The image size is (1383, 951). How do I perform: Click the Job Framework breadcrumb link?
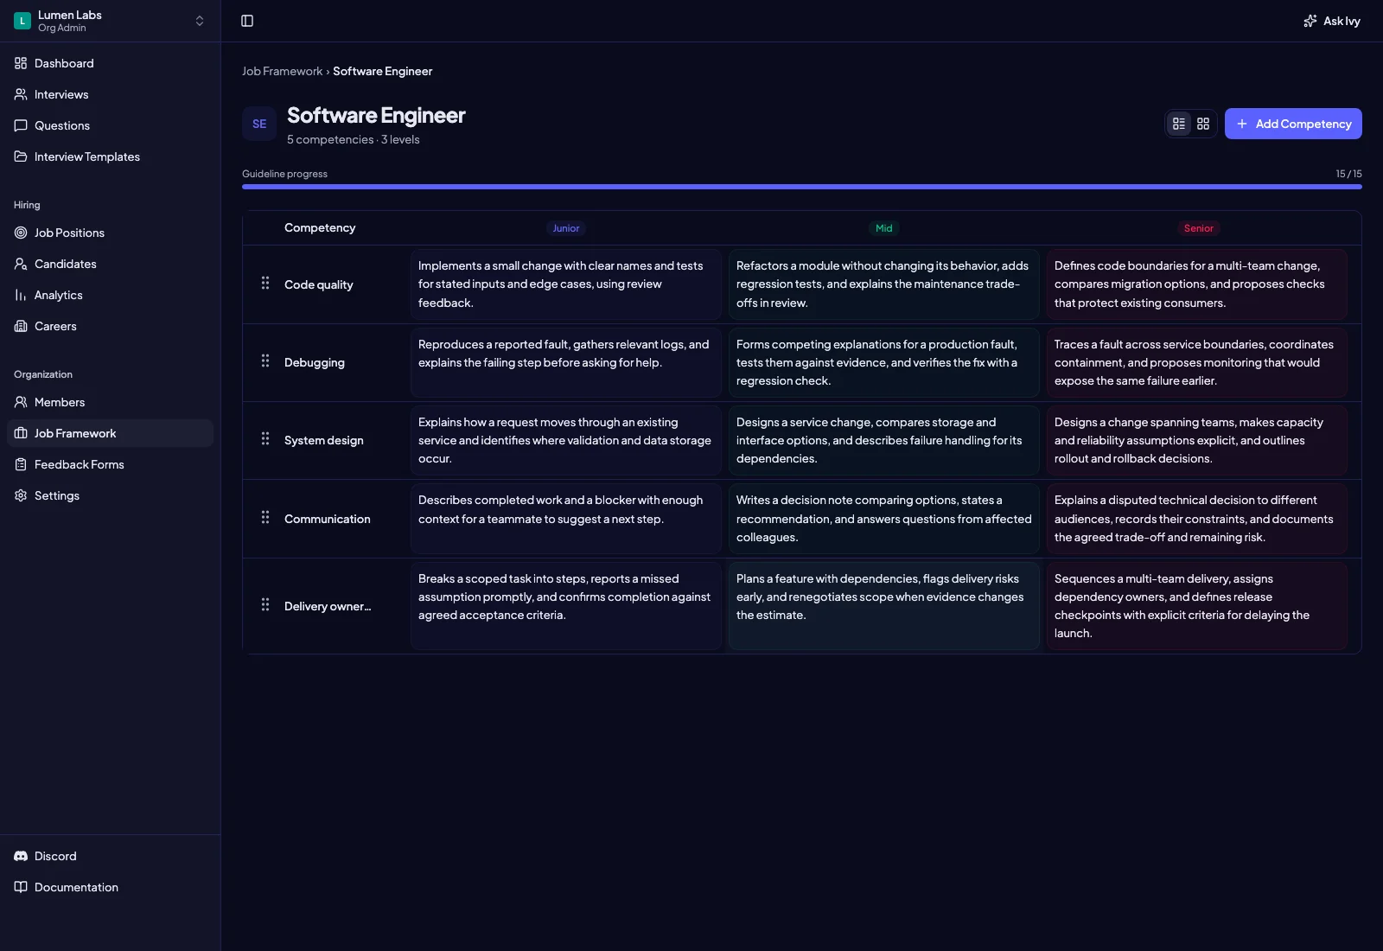pyautogui.click(x=282, y=71)
